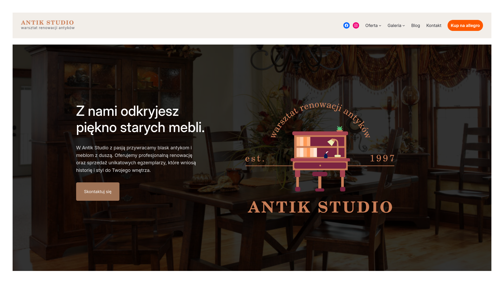This screenshot has height=283, width=504.
Task: Open the Galeria menu item
Action: point(395,25)
